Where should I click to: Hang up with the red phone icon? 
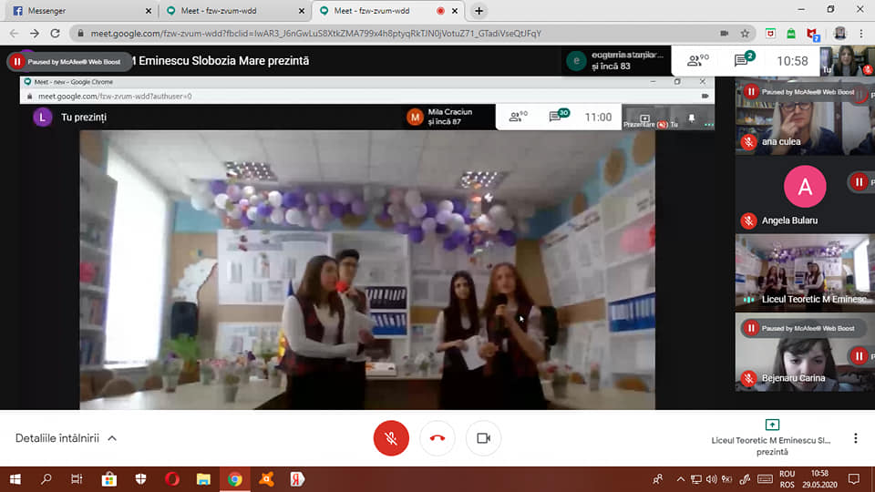click(x=437, y=438)
